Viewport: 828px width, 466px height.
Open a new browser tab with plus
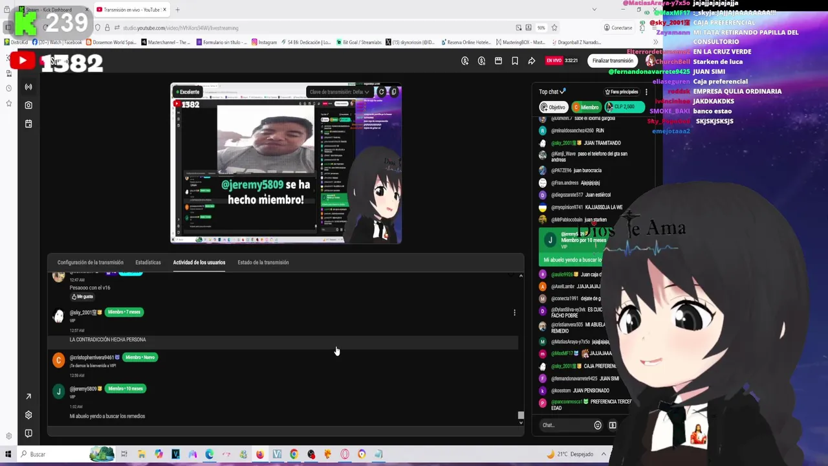tap(177, 10)
